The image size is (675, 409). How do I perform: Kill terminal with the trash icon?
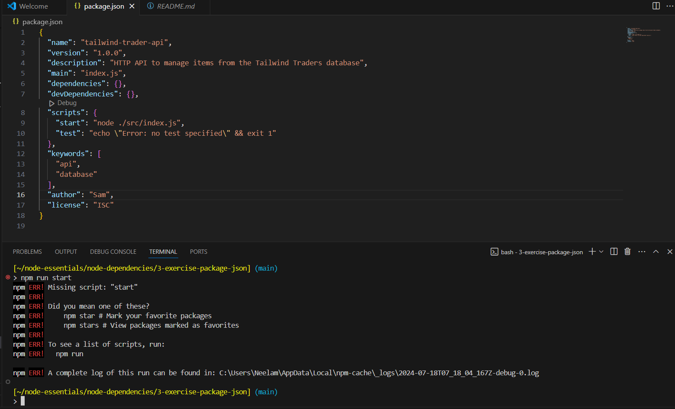627,252
